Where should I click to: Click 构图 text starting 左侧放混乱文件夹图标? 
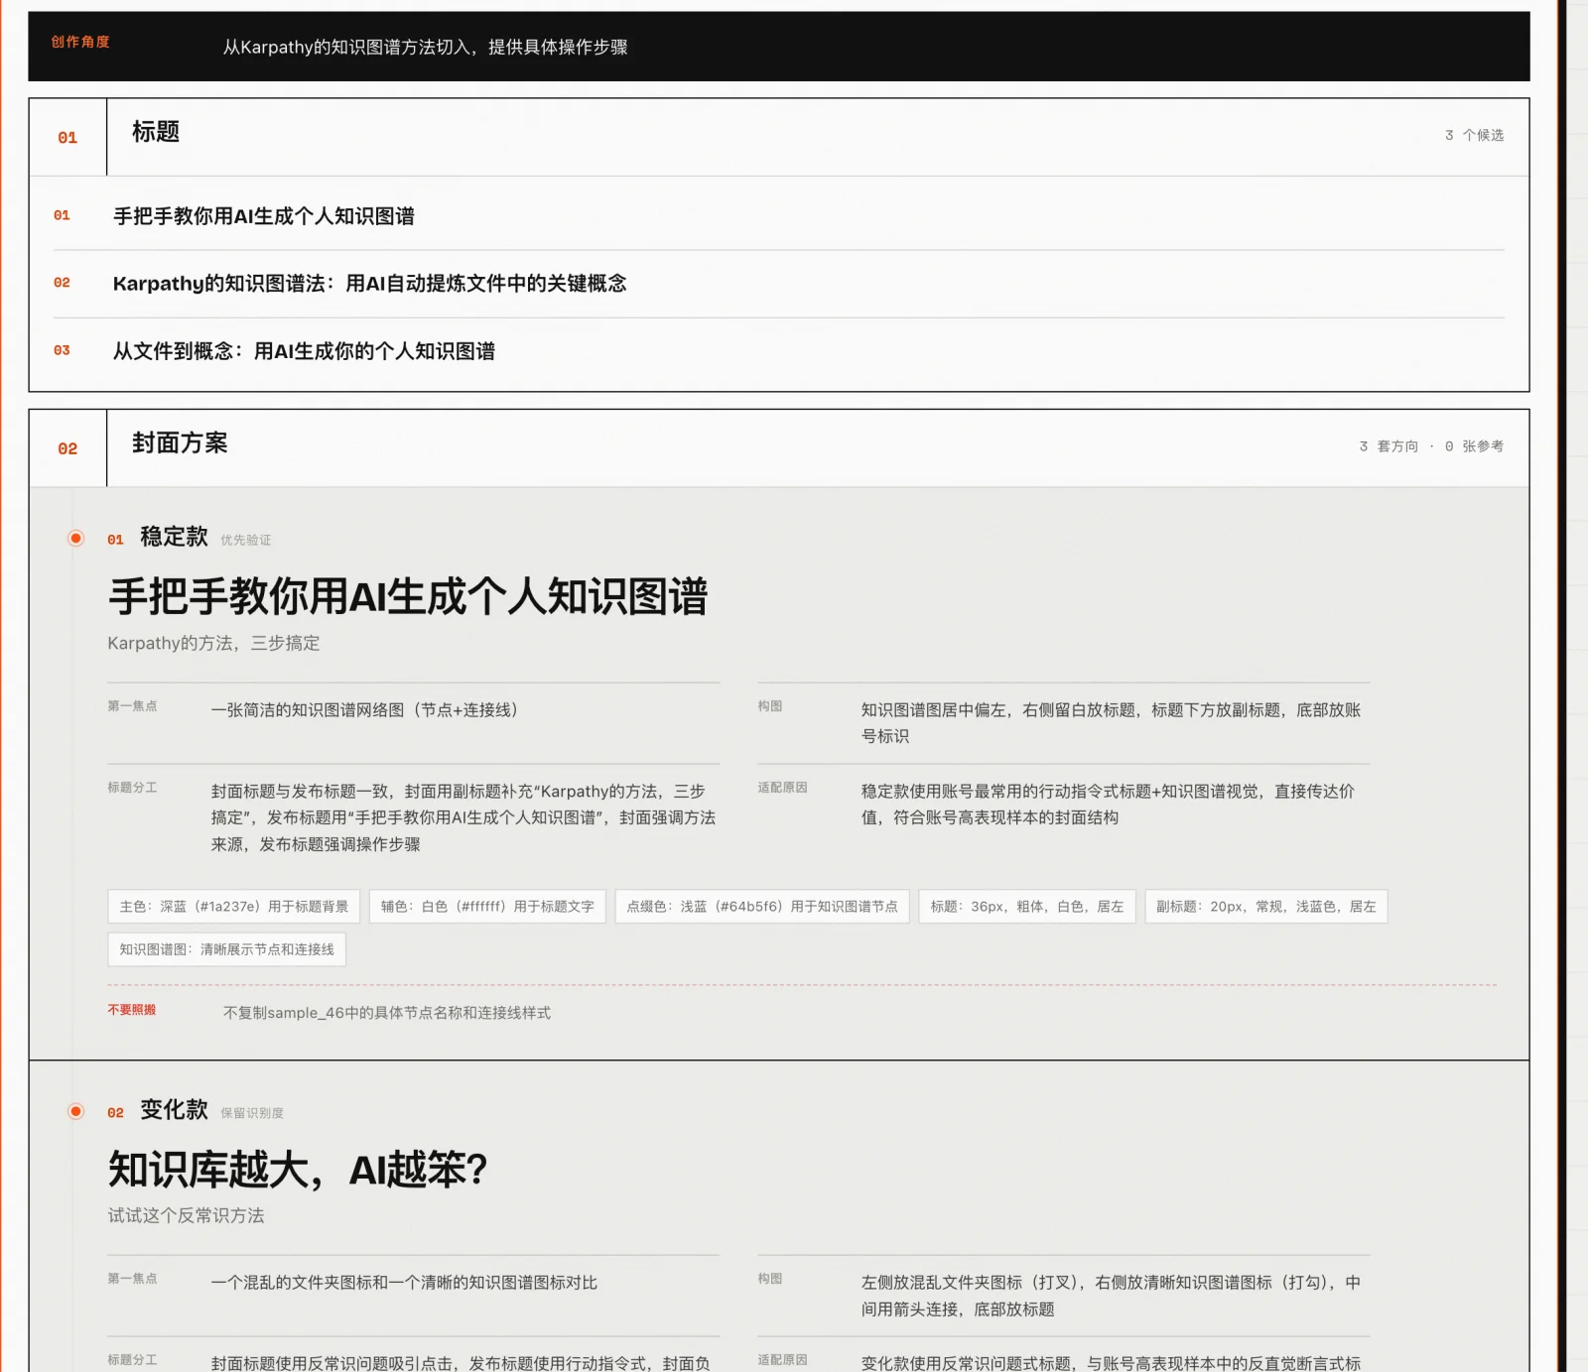pos(1111,1296)
